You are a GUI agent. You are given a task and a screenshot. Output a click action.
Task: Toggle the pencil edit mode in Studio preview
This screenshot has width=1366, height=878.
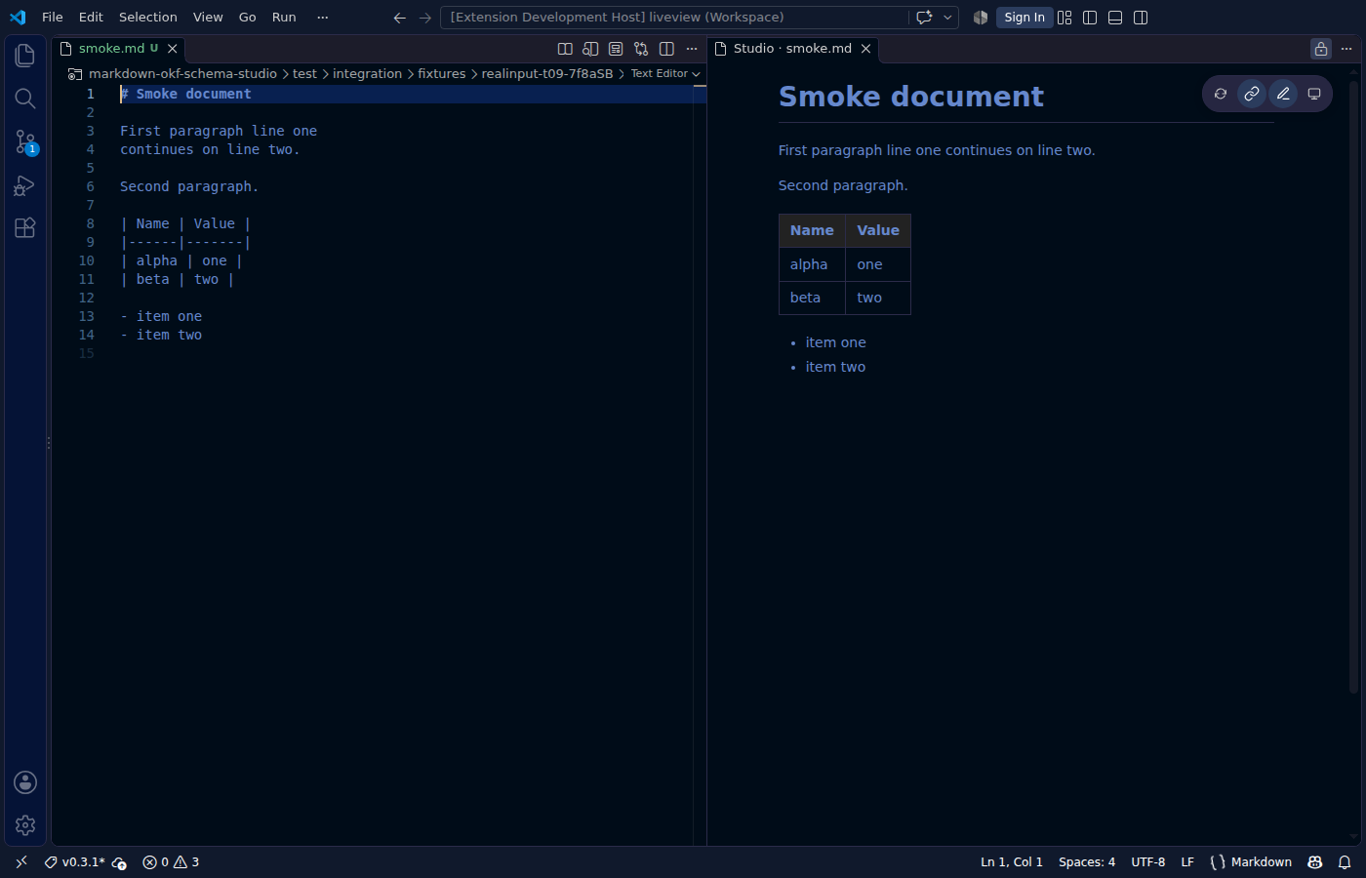coord(1283,94)
